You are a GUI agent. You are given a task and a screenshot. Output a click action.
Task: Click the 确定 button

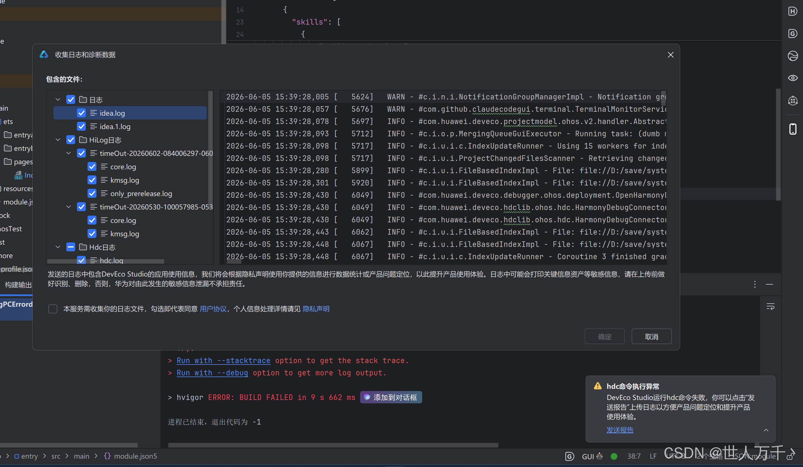(x=604, y=337)
